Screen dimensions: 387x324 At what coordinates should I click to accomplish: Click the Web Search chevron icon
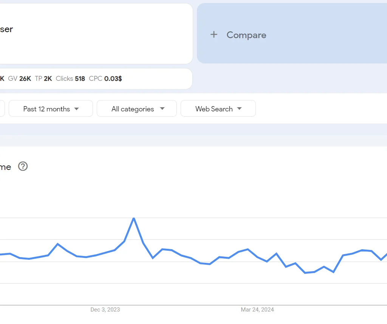[x=239, y=109]
